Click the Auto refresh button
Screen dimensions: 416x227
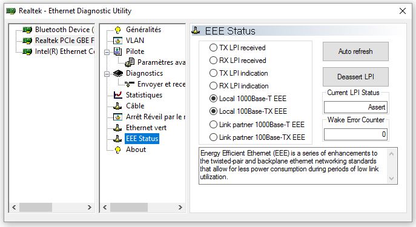355,51
